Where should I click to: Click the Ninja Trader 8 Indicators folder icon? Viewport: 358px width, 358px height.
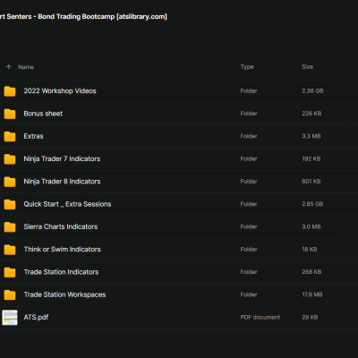click(10, 182)
